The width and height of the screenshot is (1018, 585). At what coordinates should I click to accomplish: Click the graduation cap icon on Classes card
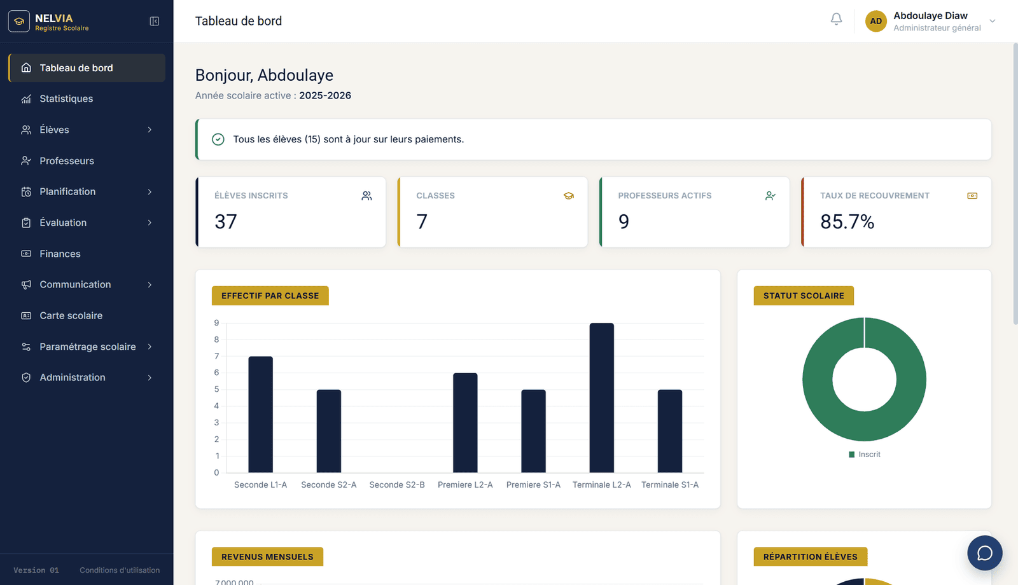(x=569, y=196)
